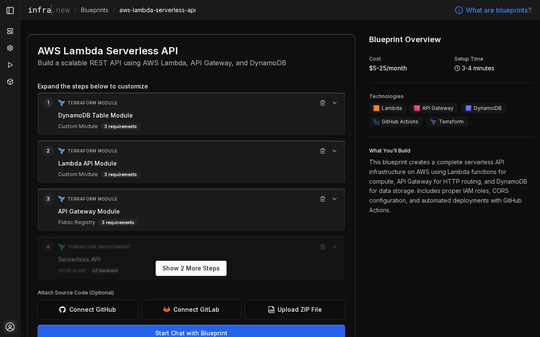The image size is (540, 337).
Task: Expand the API Gateway Module step
Action: 335,199
